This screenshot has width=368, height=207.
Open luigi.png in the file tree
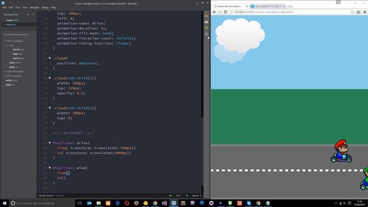pyautogui.click(x=17, y=54)
